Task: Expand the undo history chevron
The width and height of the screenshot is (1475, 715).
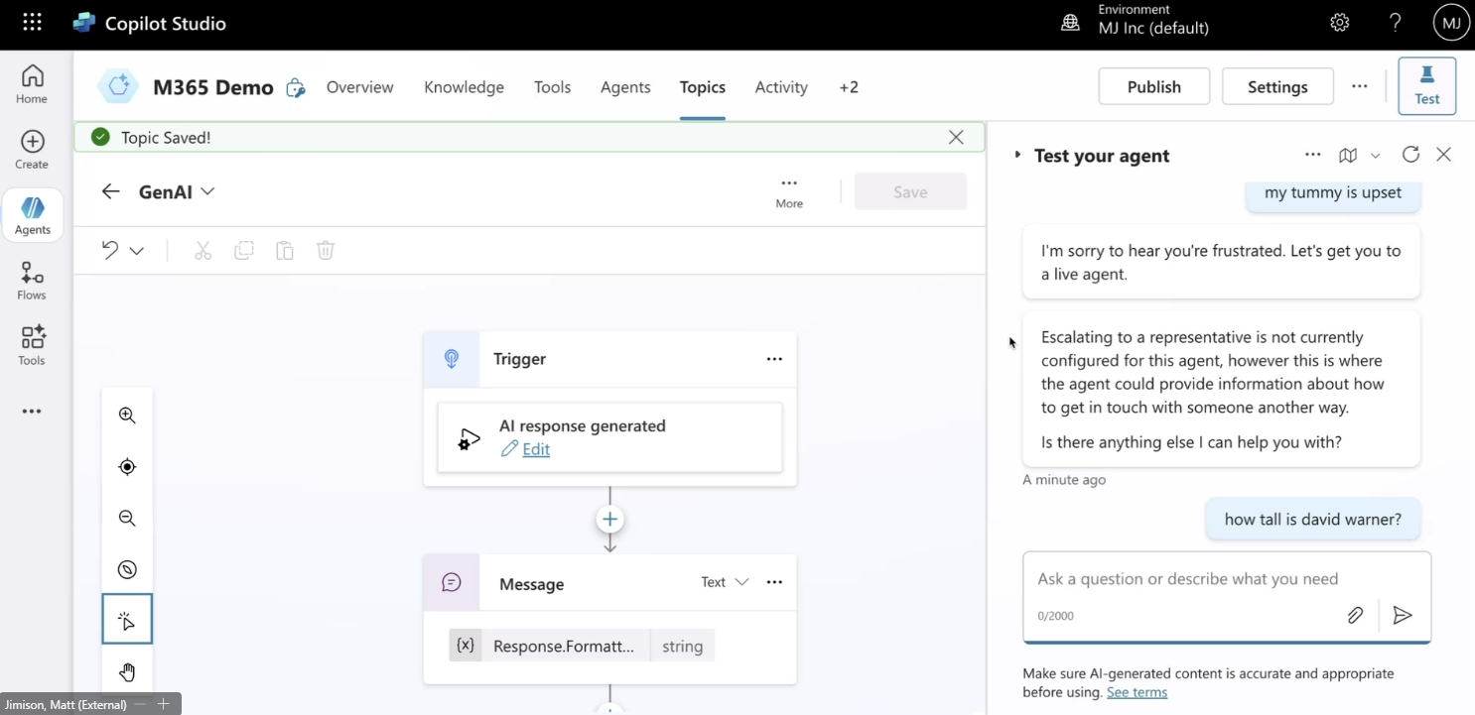Action: click(x=137, y=251)
